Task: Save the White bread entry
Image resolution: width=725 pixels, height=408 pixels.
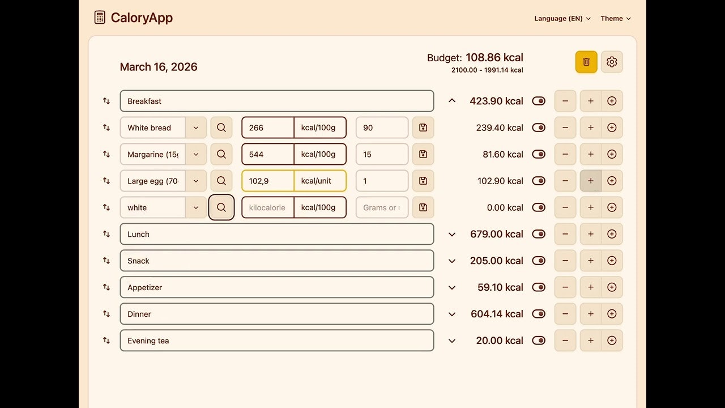Action: pyautogui.click(x=423, y=127)
